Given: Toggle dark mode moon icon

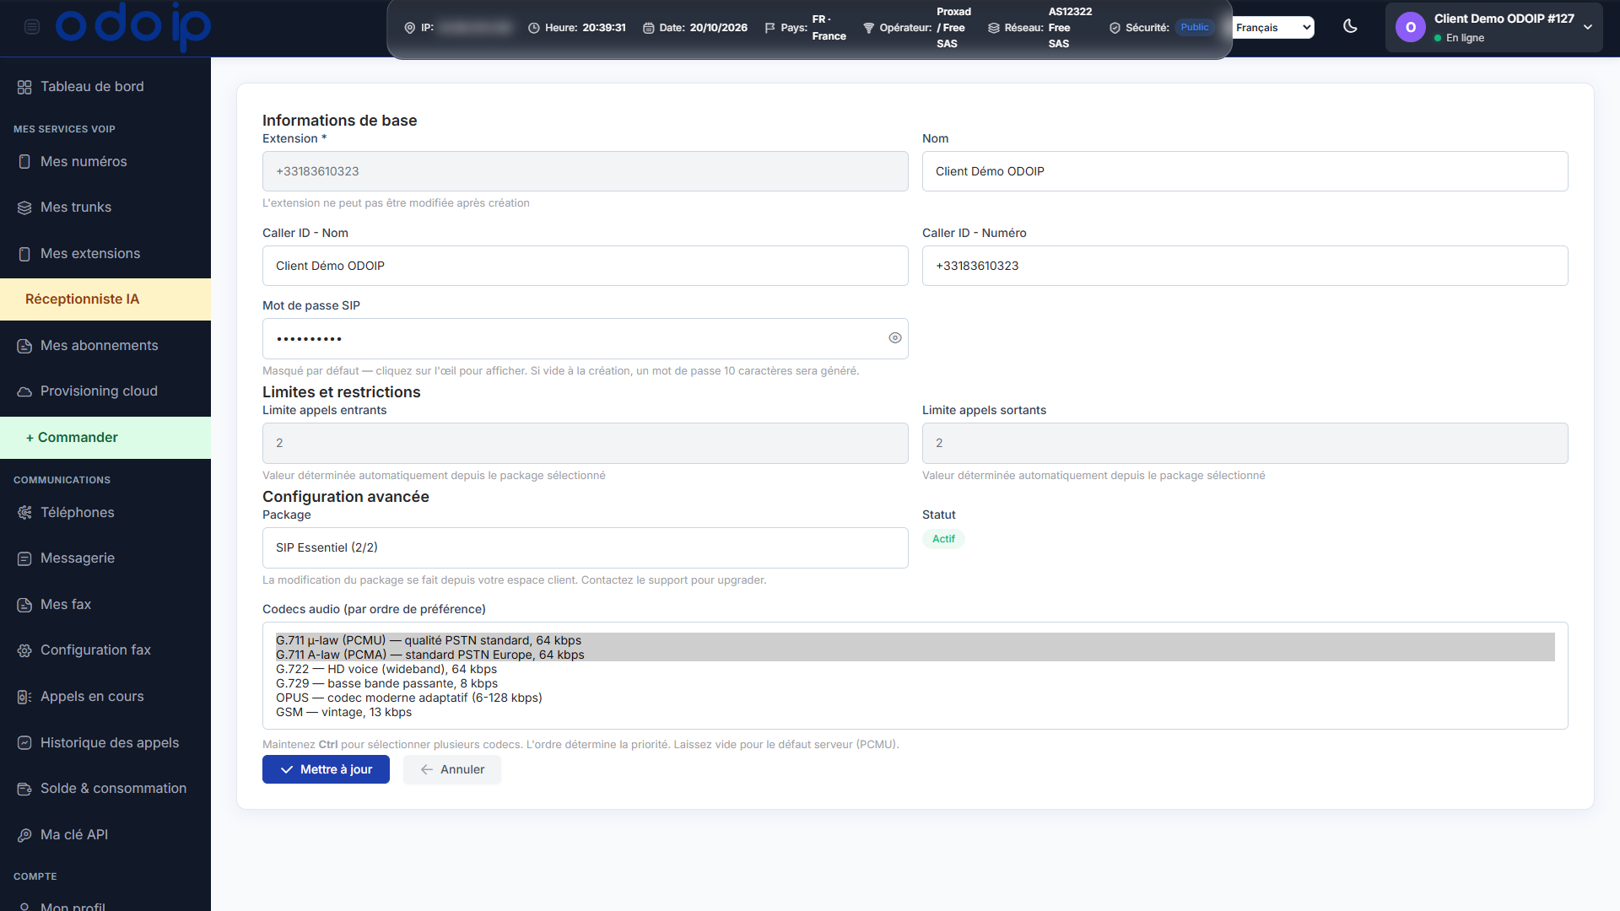Looking at the screenshot, I should [x=1350, y=26].
